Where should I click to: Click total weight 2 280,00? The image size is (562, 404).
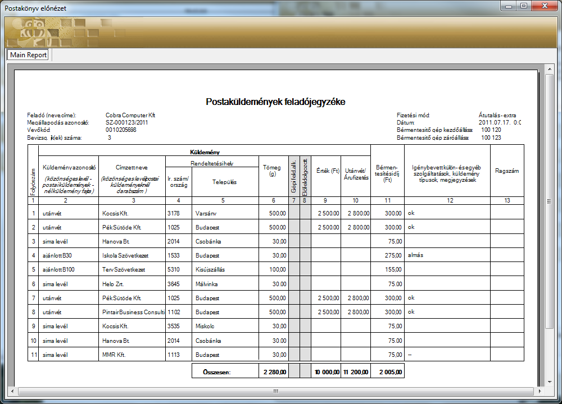[x=275, y=372]
